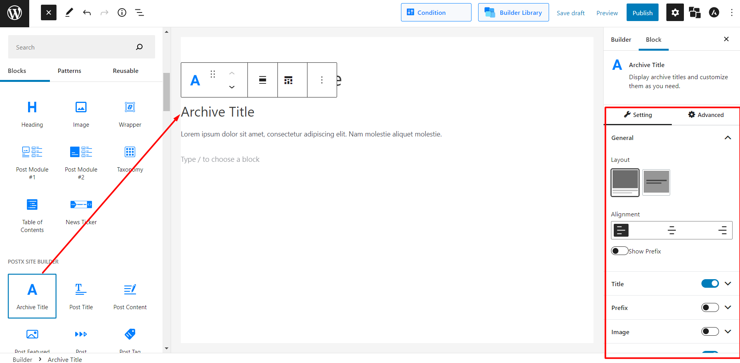Enable the Image toggle
This screenshot has height=363, width=740.
pyautogui.click(x=710, y=331)
